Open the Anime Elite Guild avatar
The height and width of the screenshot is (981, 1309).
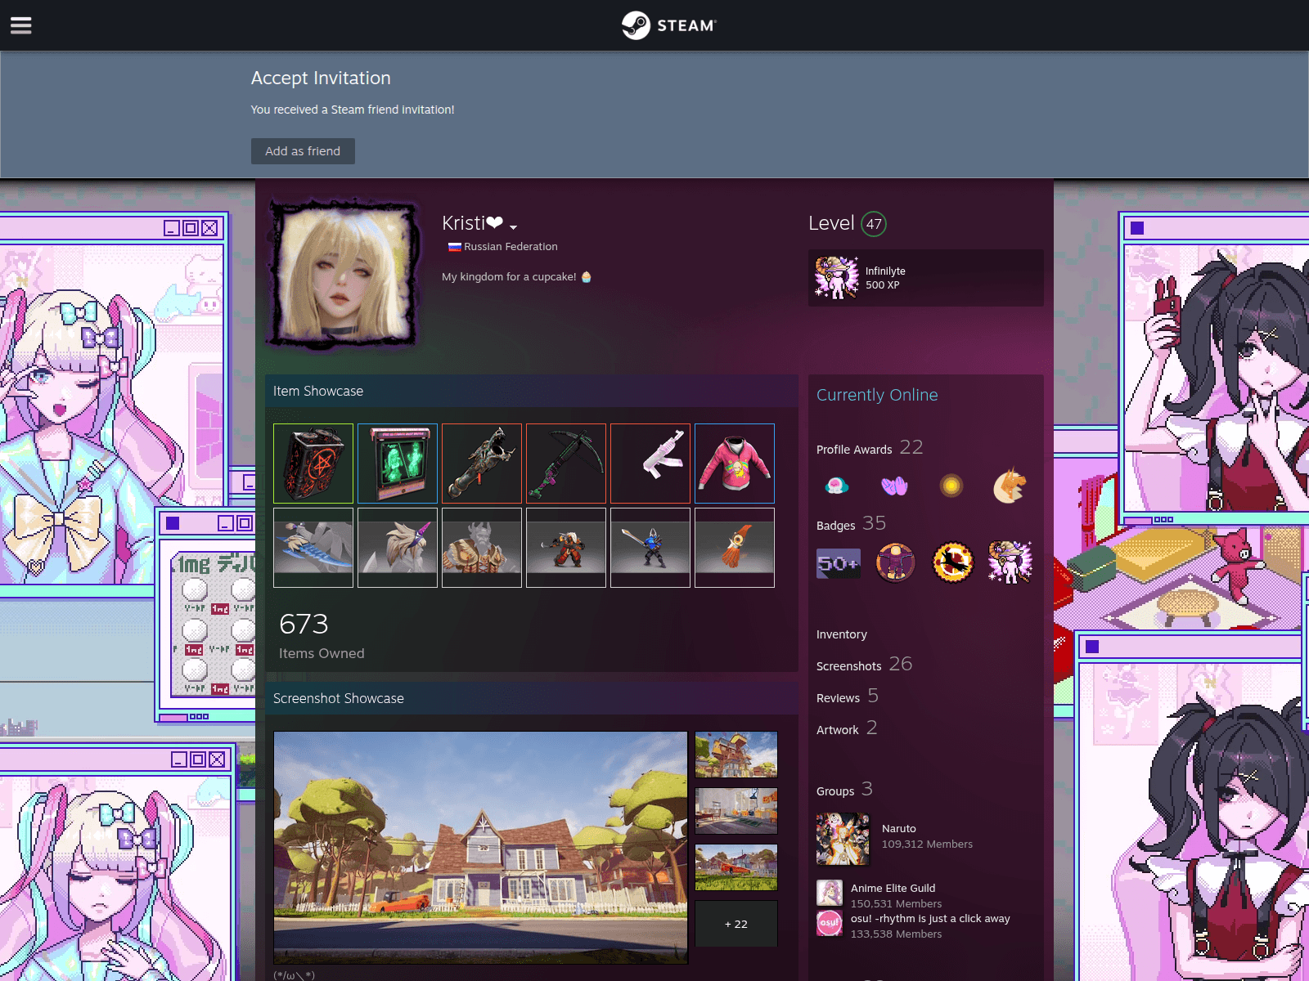click(830, 893)
